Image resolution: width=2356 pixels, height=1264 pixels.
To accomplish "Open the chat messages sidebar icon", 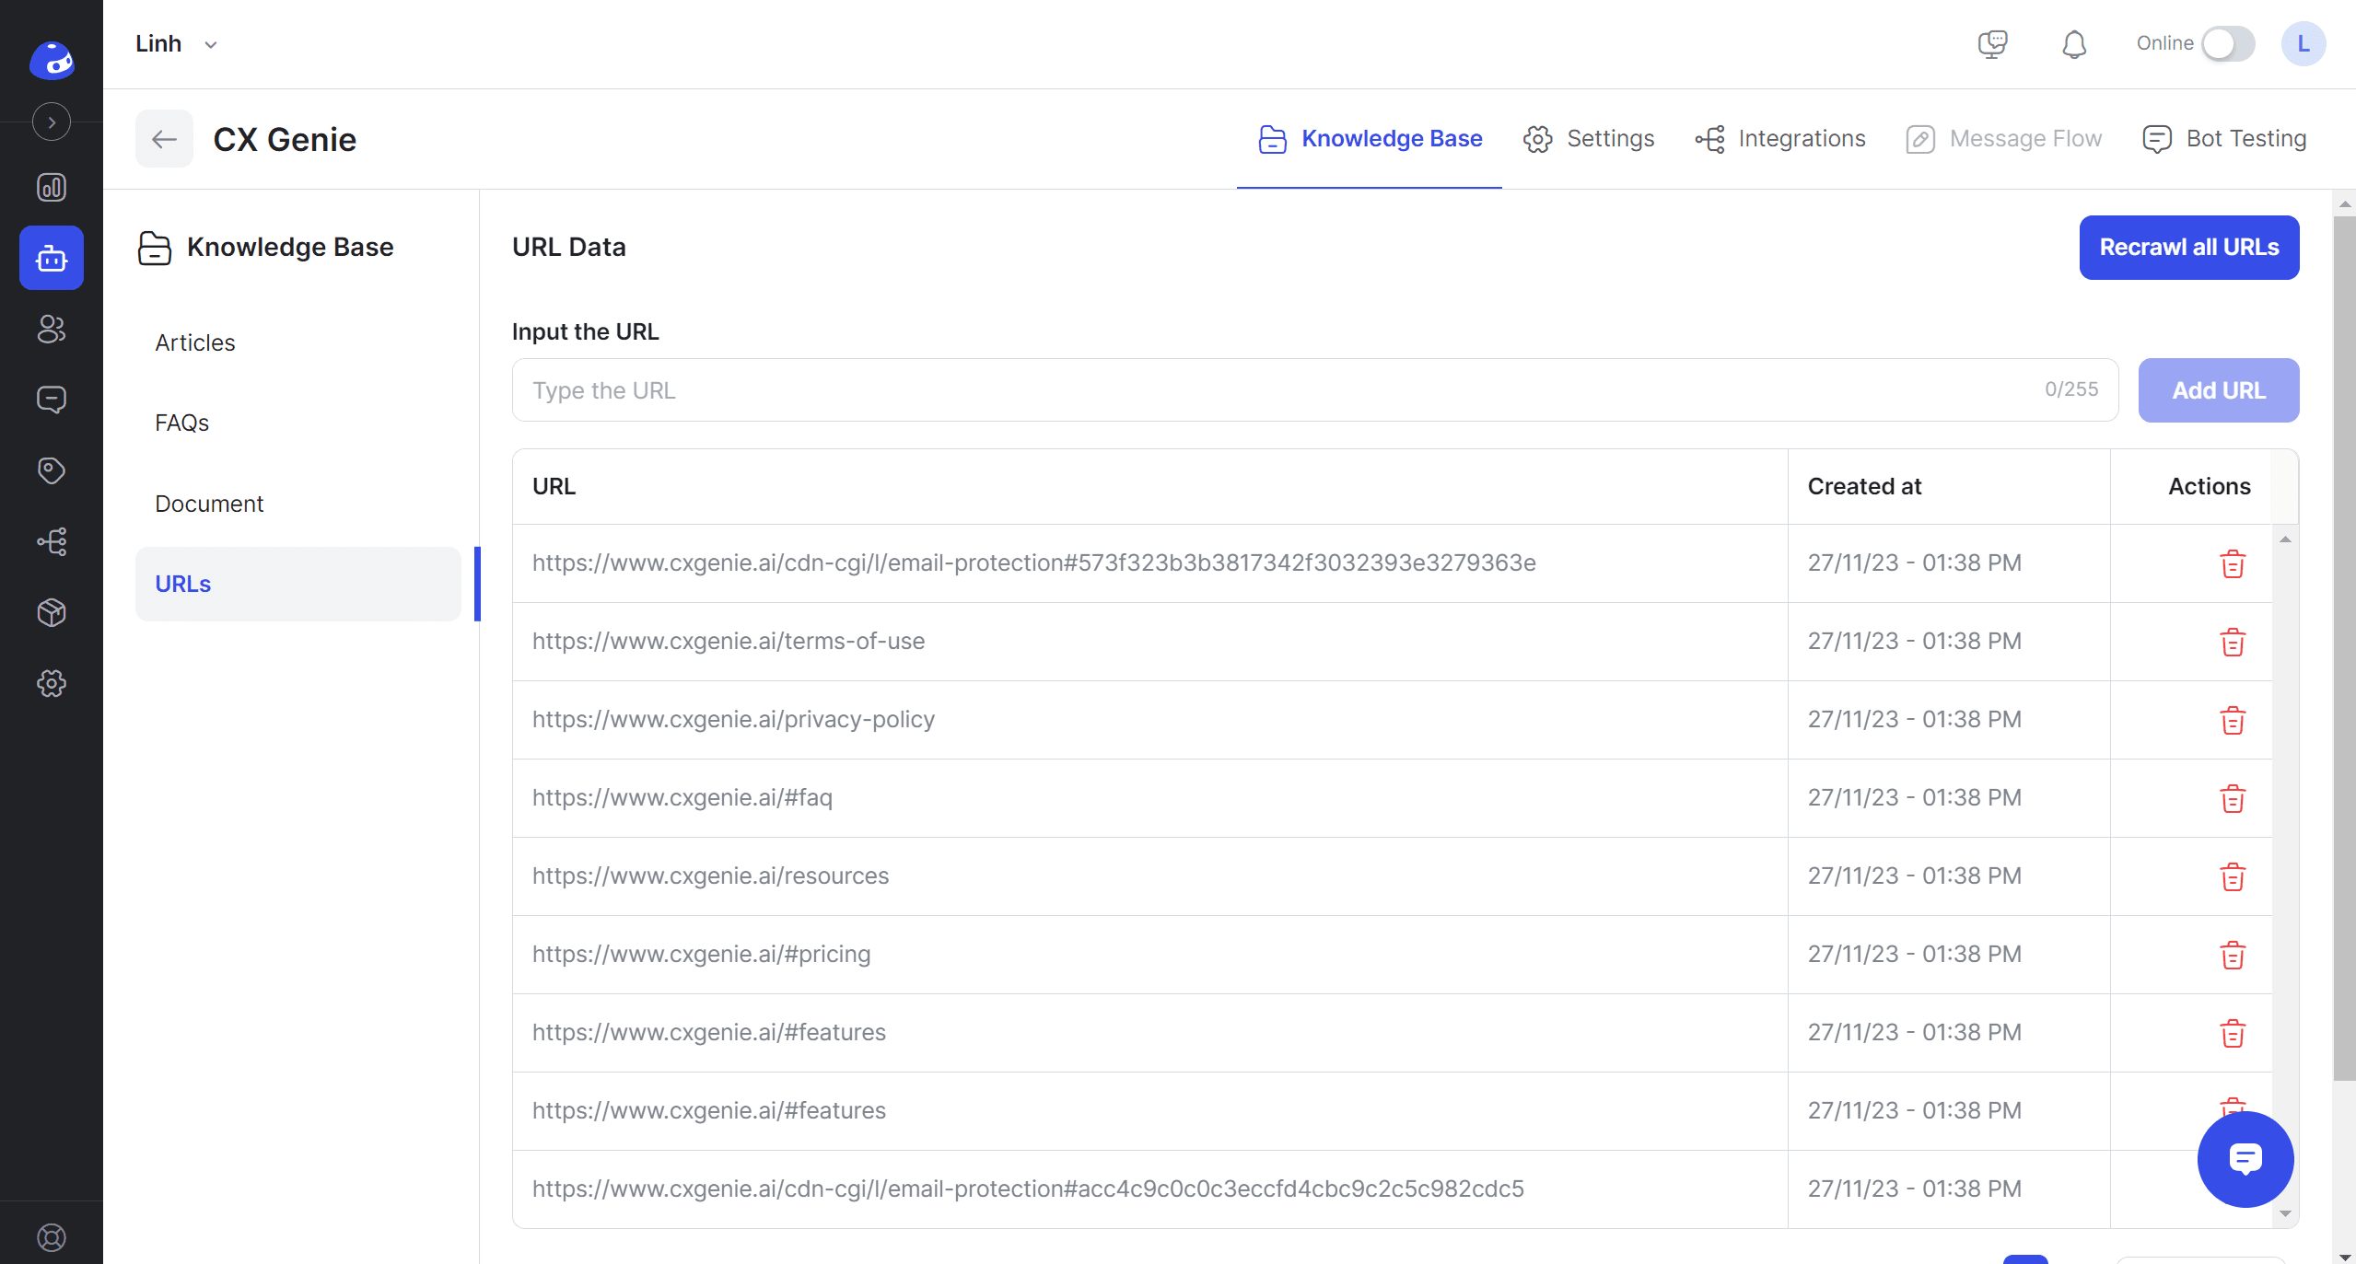I will pos(52,400).
